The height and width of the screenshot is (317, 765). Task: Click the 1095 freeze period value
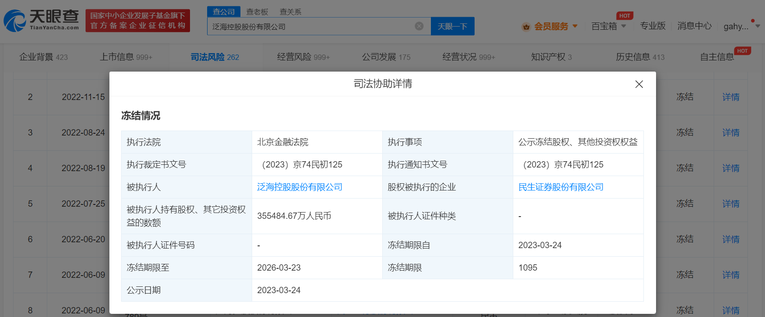point(528,267)
